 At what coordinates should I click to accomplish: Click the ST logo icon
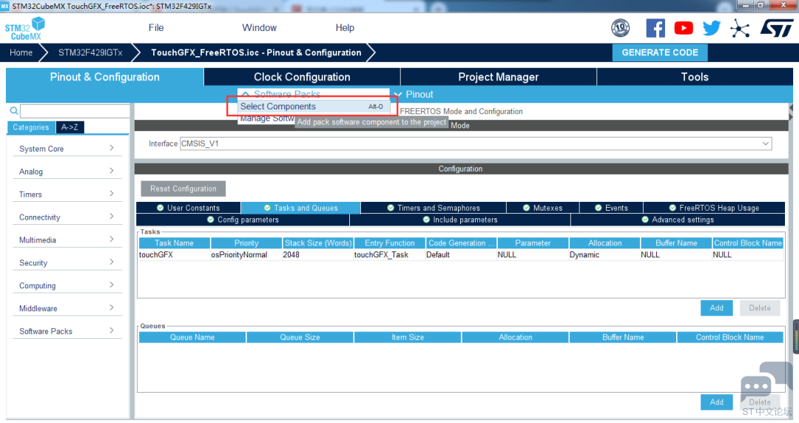point(776,28)
